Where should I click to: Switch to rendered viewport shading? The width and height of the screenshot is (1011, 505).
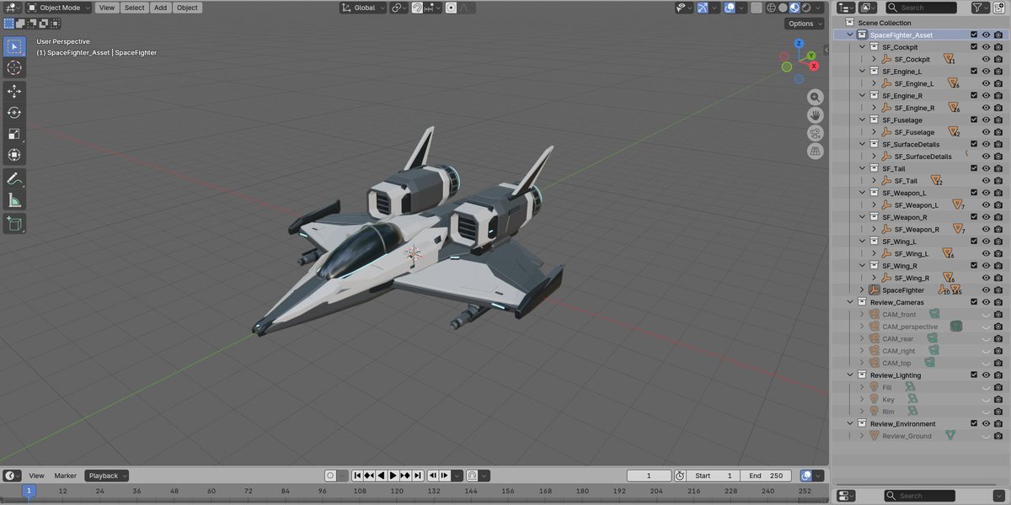[807, 8]
